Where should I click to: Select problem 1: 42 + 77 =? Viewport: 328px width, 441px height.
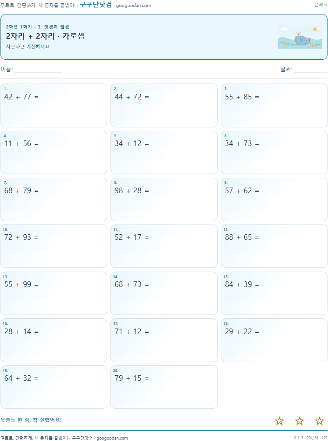(54, 105)
